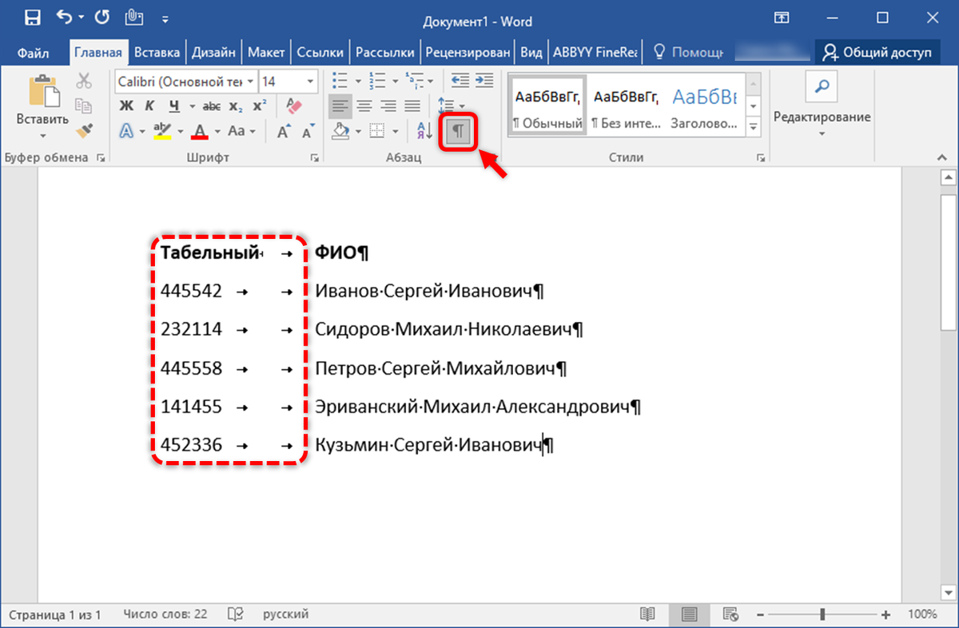This screenshot has width=959, height=628.
Task: Click the bullets list icon
Action: point(339,81)
